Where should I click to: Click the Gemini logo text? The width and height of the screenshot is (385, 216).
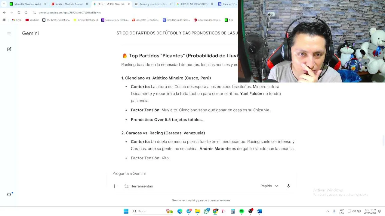point(30,33)
